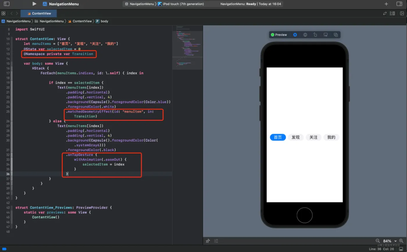Open NavigationMenu folder in the jump bar
This screenshot has width=407, height=252.
(49, 21)
